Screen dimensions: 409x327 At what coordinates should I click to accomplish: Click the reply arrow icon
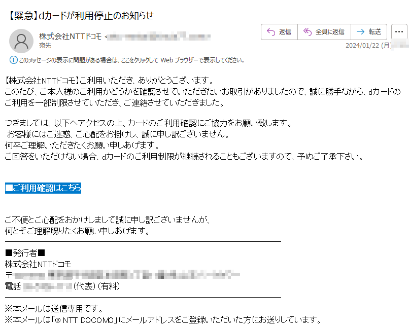tap(271, 32)
